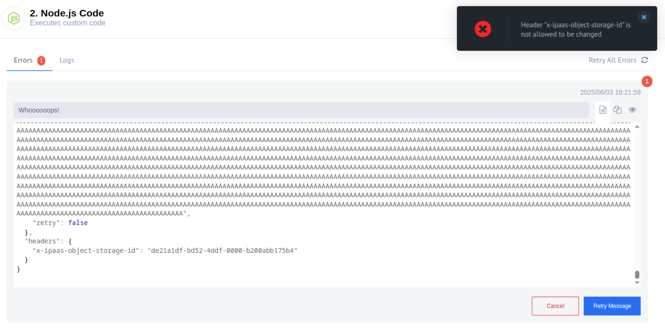Click the x-ipaas-object-storage-id header line

[x=165, y=250]
